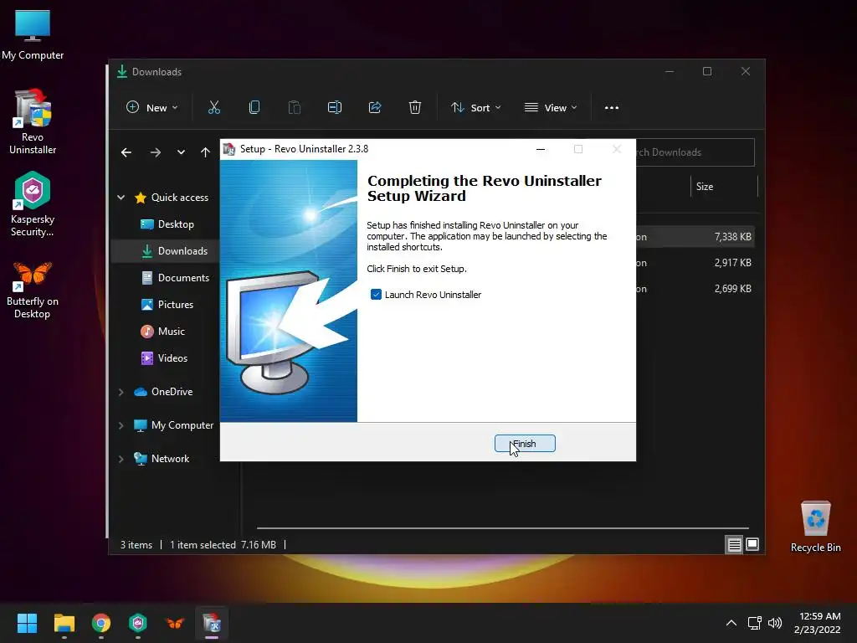
Task: Click the Finish button in setup wizard
Action: tap(525, 444)
